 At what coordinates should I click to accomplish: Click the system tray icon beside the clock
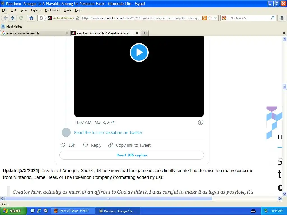pyautogui.click(x=266, y=211)
